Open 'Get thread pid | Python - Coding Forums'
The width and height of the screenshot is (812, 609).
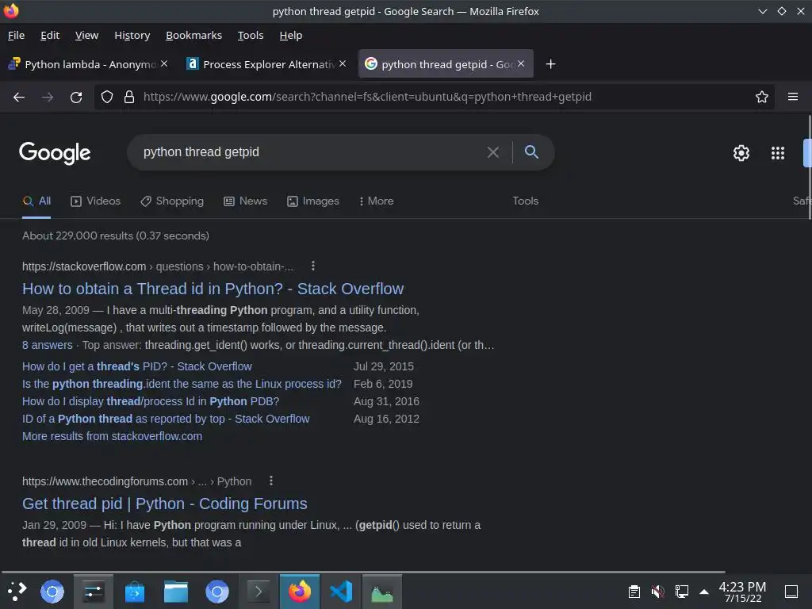(x=165, y=504)
